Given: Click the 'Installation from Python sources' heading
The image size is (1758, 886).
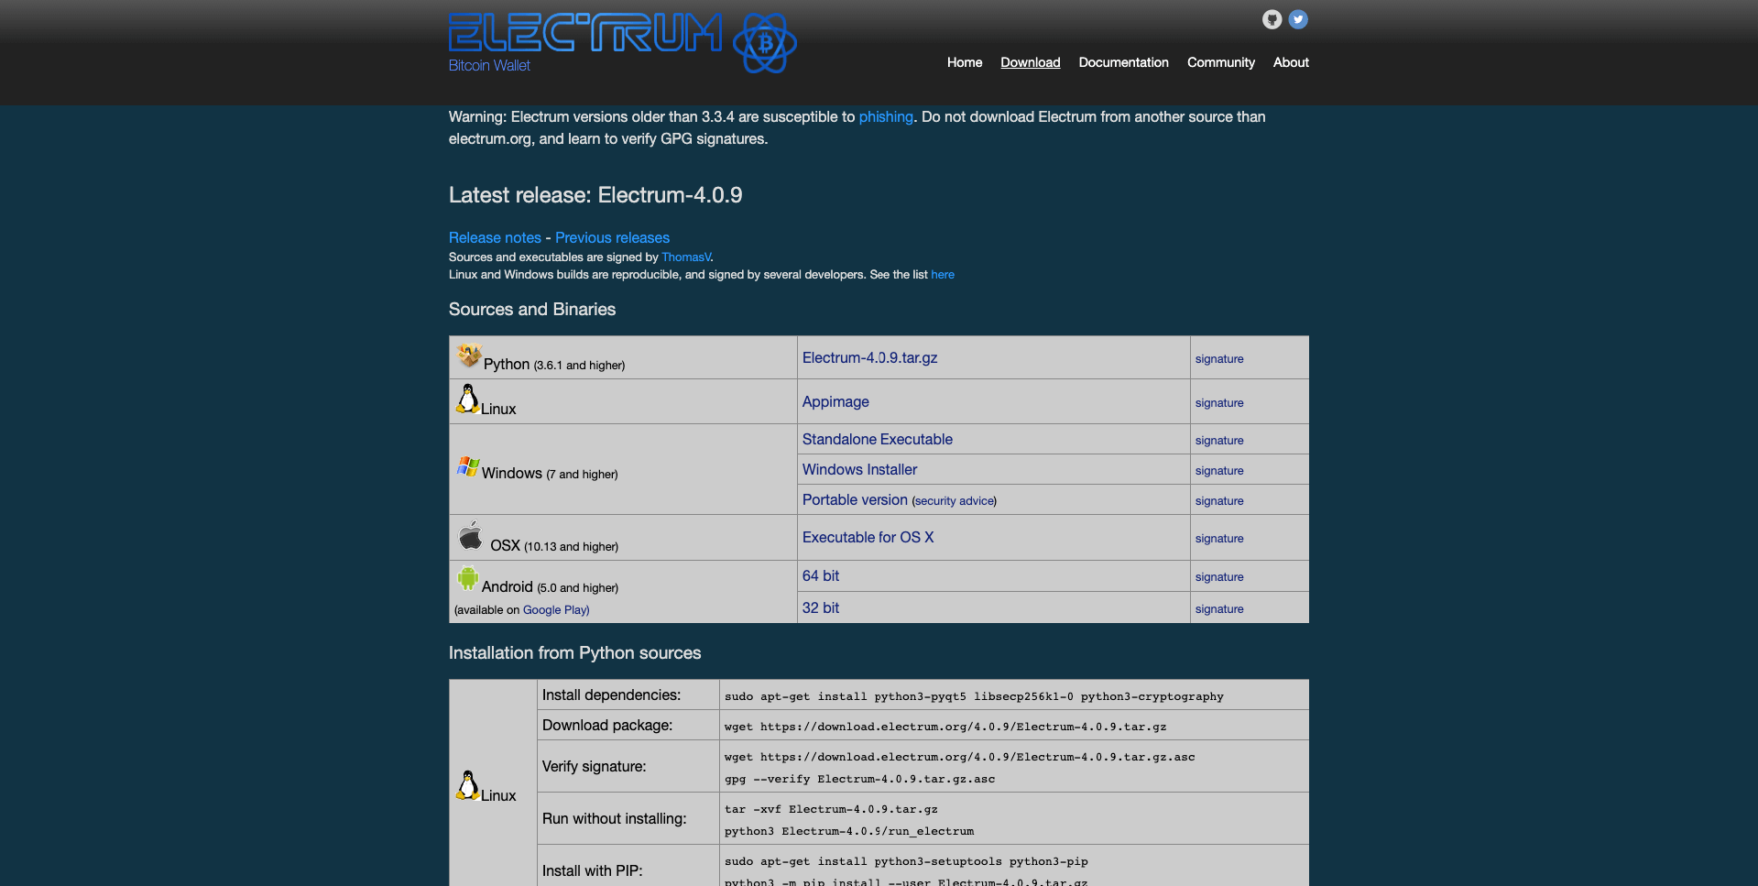Looking at the screenshot, I should [x=574, y=653].
